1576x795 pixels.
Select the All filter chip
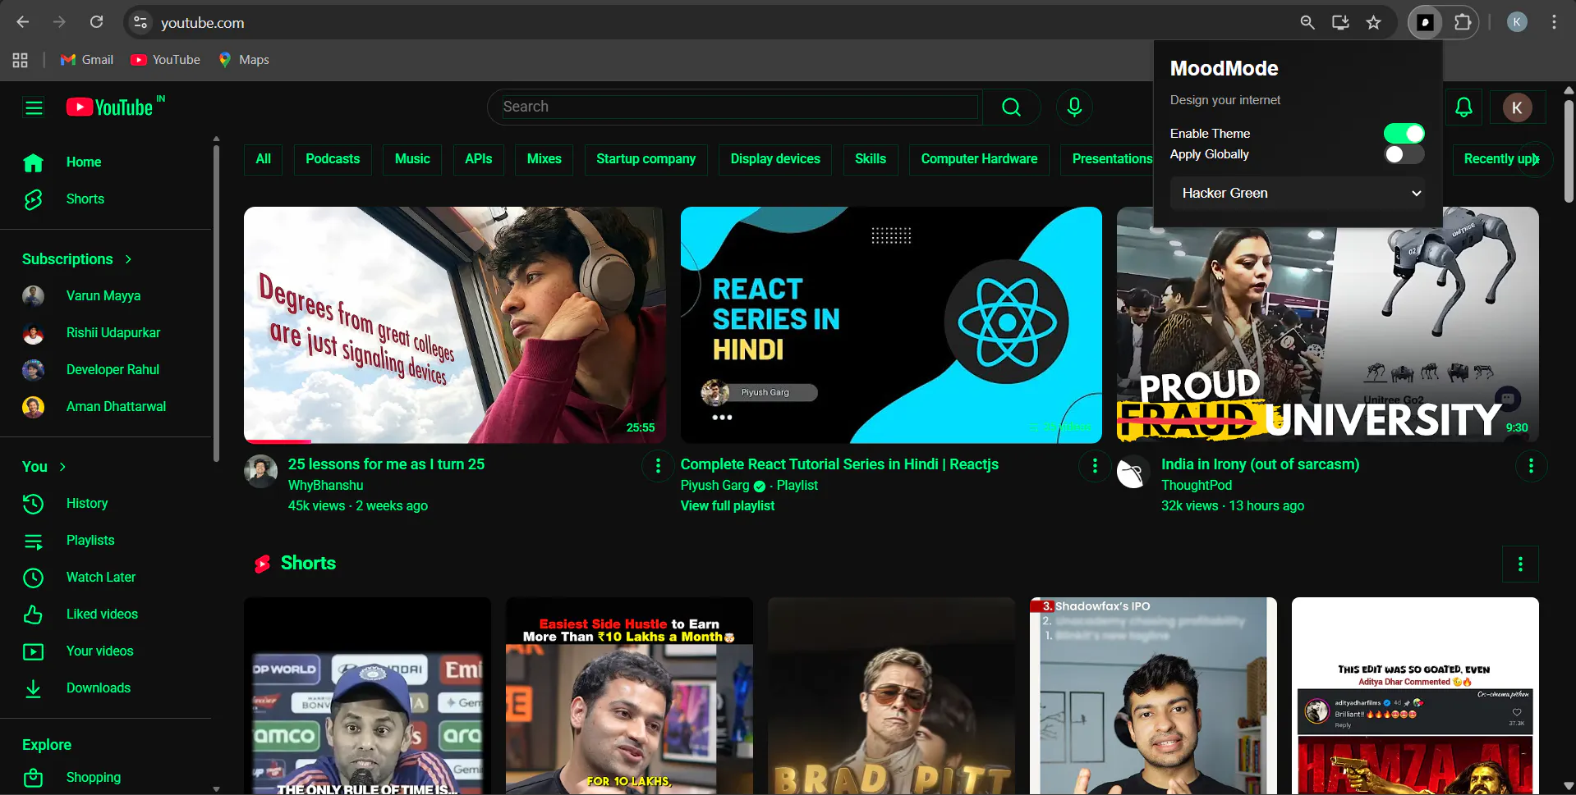(x=263, y=159)
